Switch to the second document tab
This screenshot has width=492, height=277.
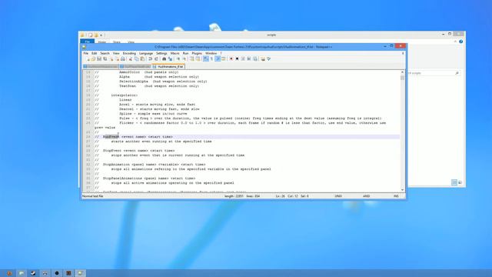coord(135,67)
